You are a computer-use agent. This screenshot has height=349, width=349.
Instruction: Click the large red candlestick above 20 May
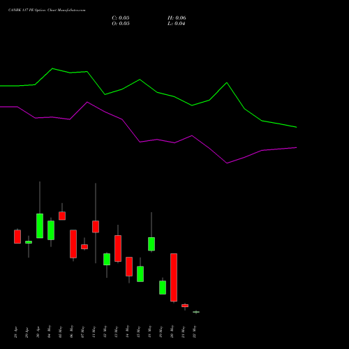coord(174,277)
